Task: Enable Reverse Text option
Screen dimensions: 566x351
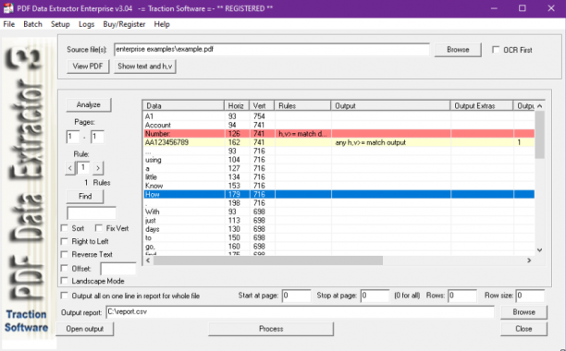Action: [64, 254]
